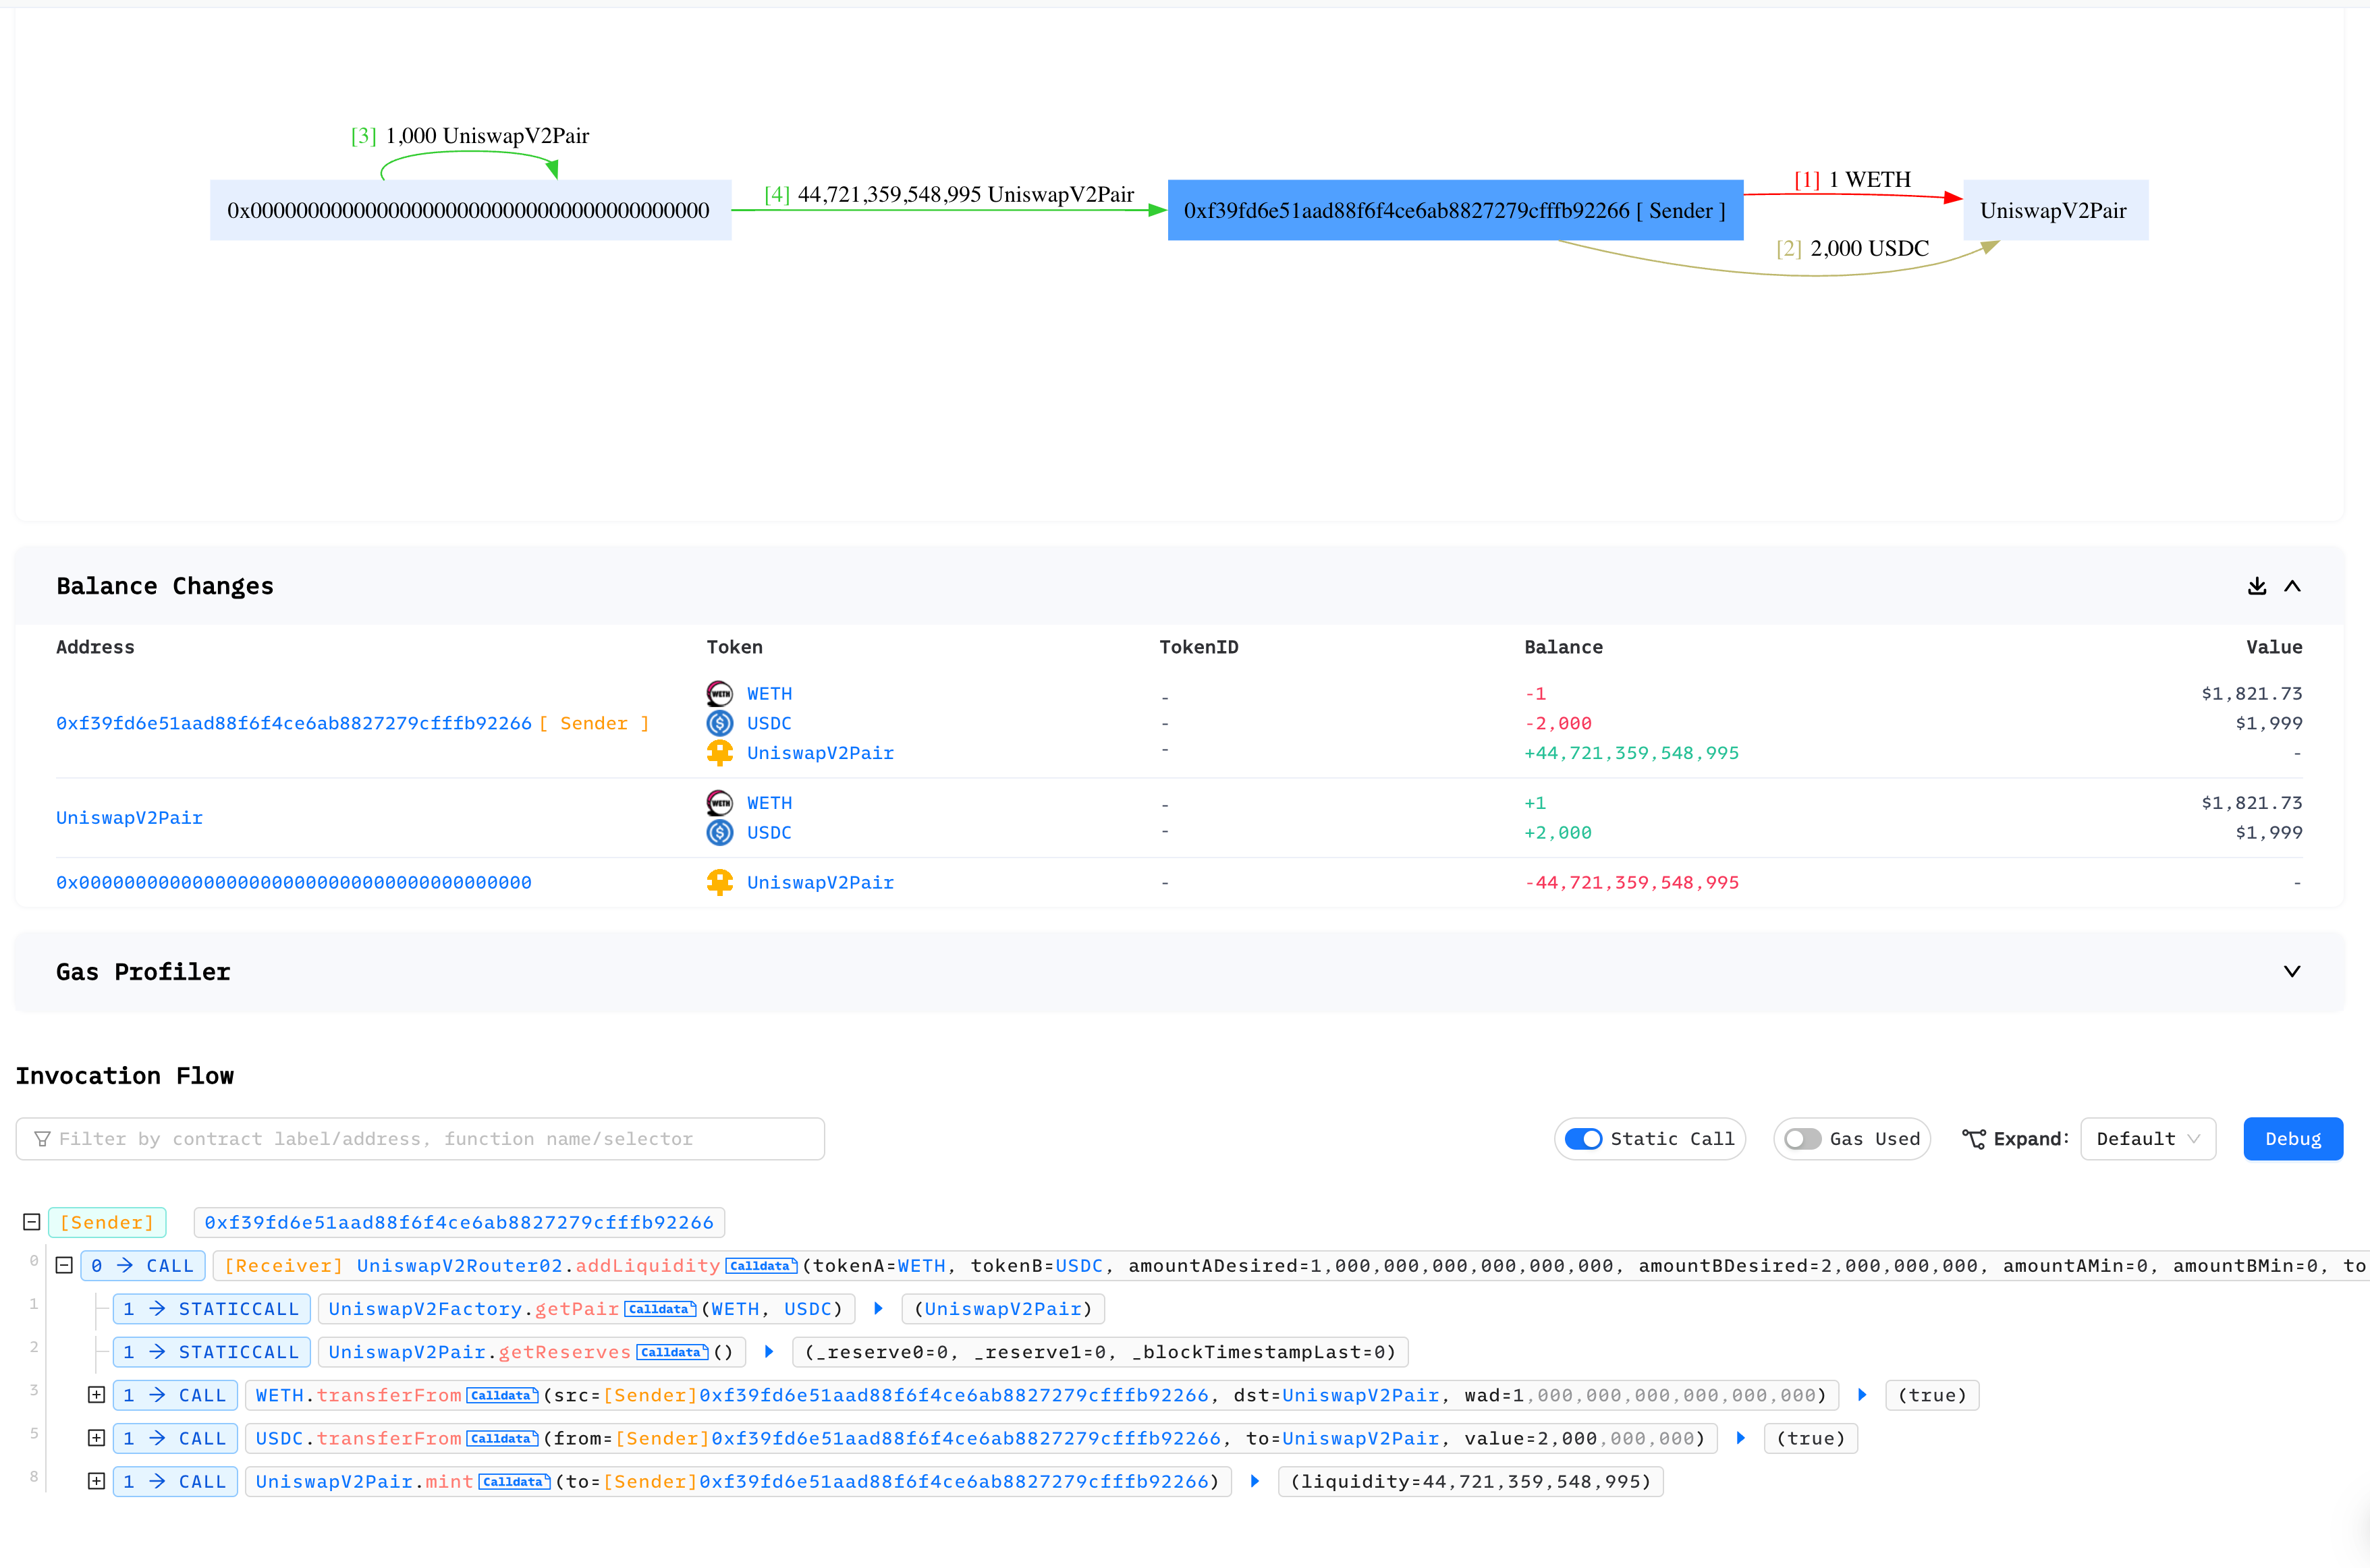Disable the Static Call toggle
Screen dimensions: 2370x1568
click(x=1584, y=1138)
